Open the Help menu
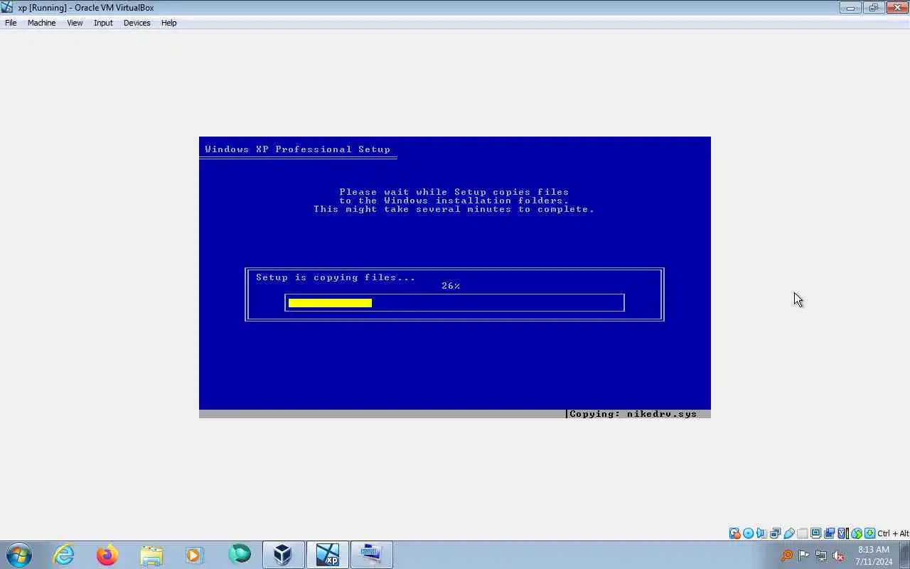The image size is (910, 569). click(168, 23)
